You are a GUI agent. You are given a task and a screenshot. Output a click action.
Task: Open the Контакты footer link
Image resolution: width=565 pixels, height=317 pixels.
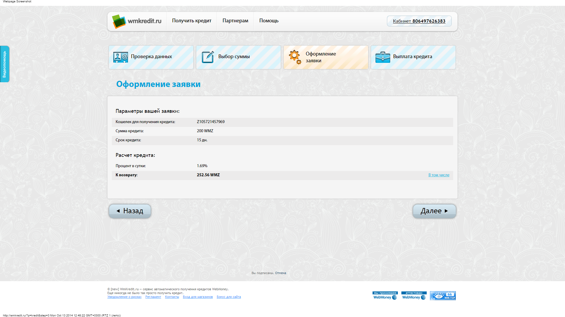(x=172, y=297)
